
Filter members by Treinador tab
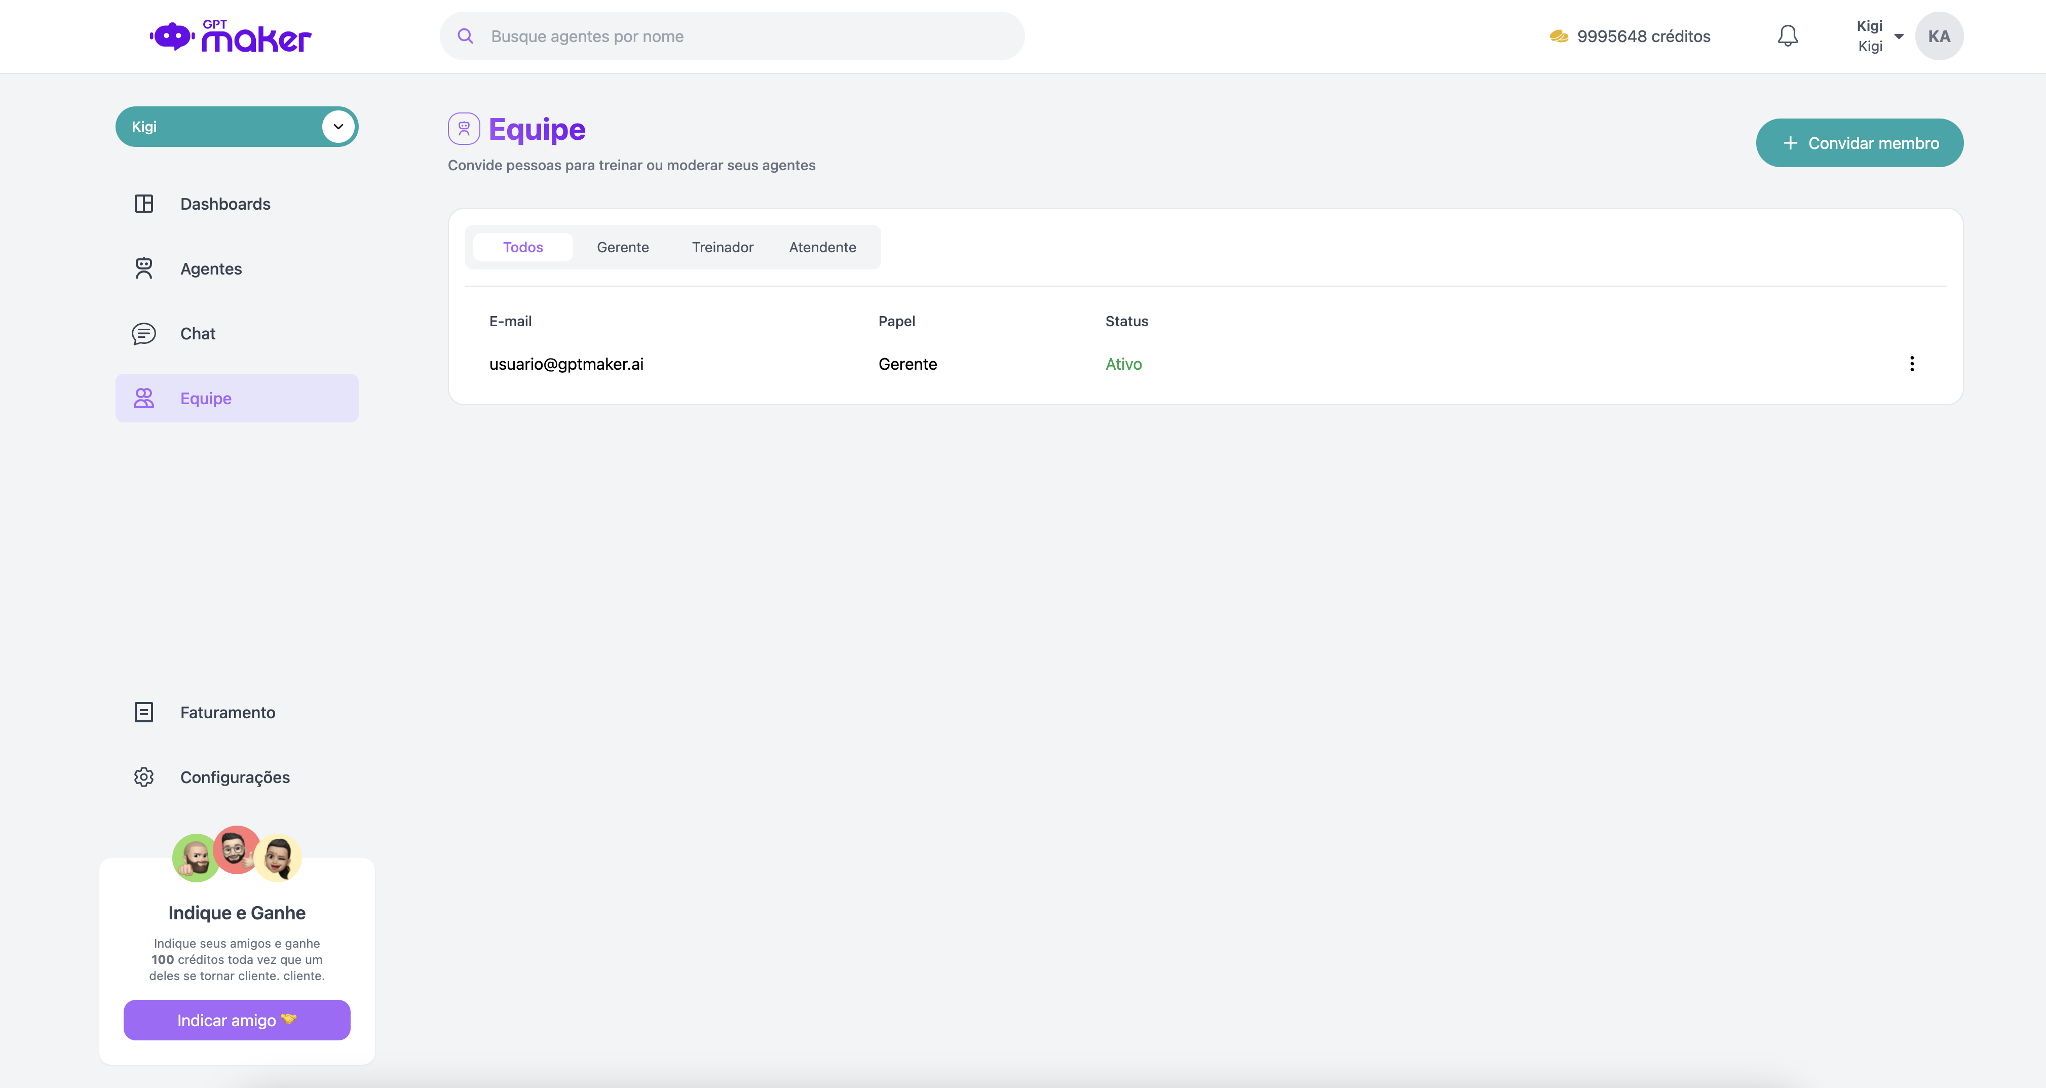click(x=722, y=247)
